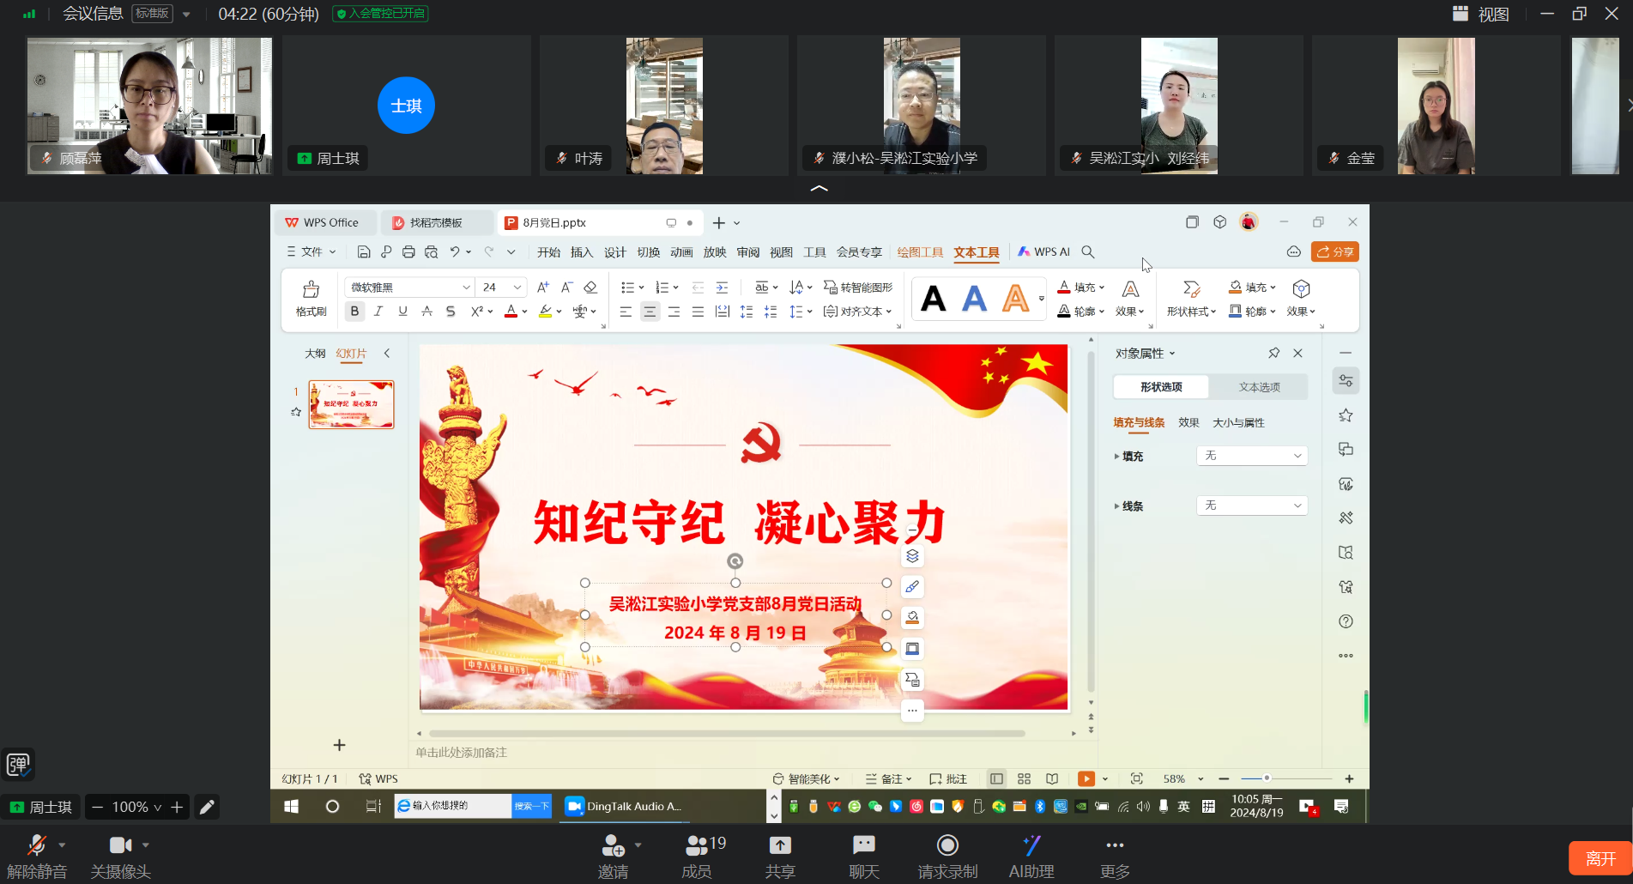Click the zoom slider in status bar

pyautogui.click(x=1267, y=778)
